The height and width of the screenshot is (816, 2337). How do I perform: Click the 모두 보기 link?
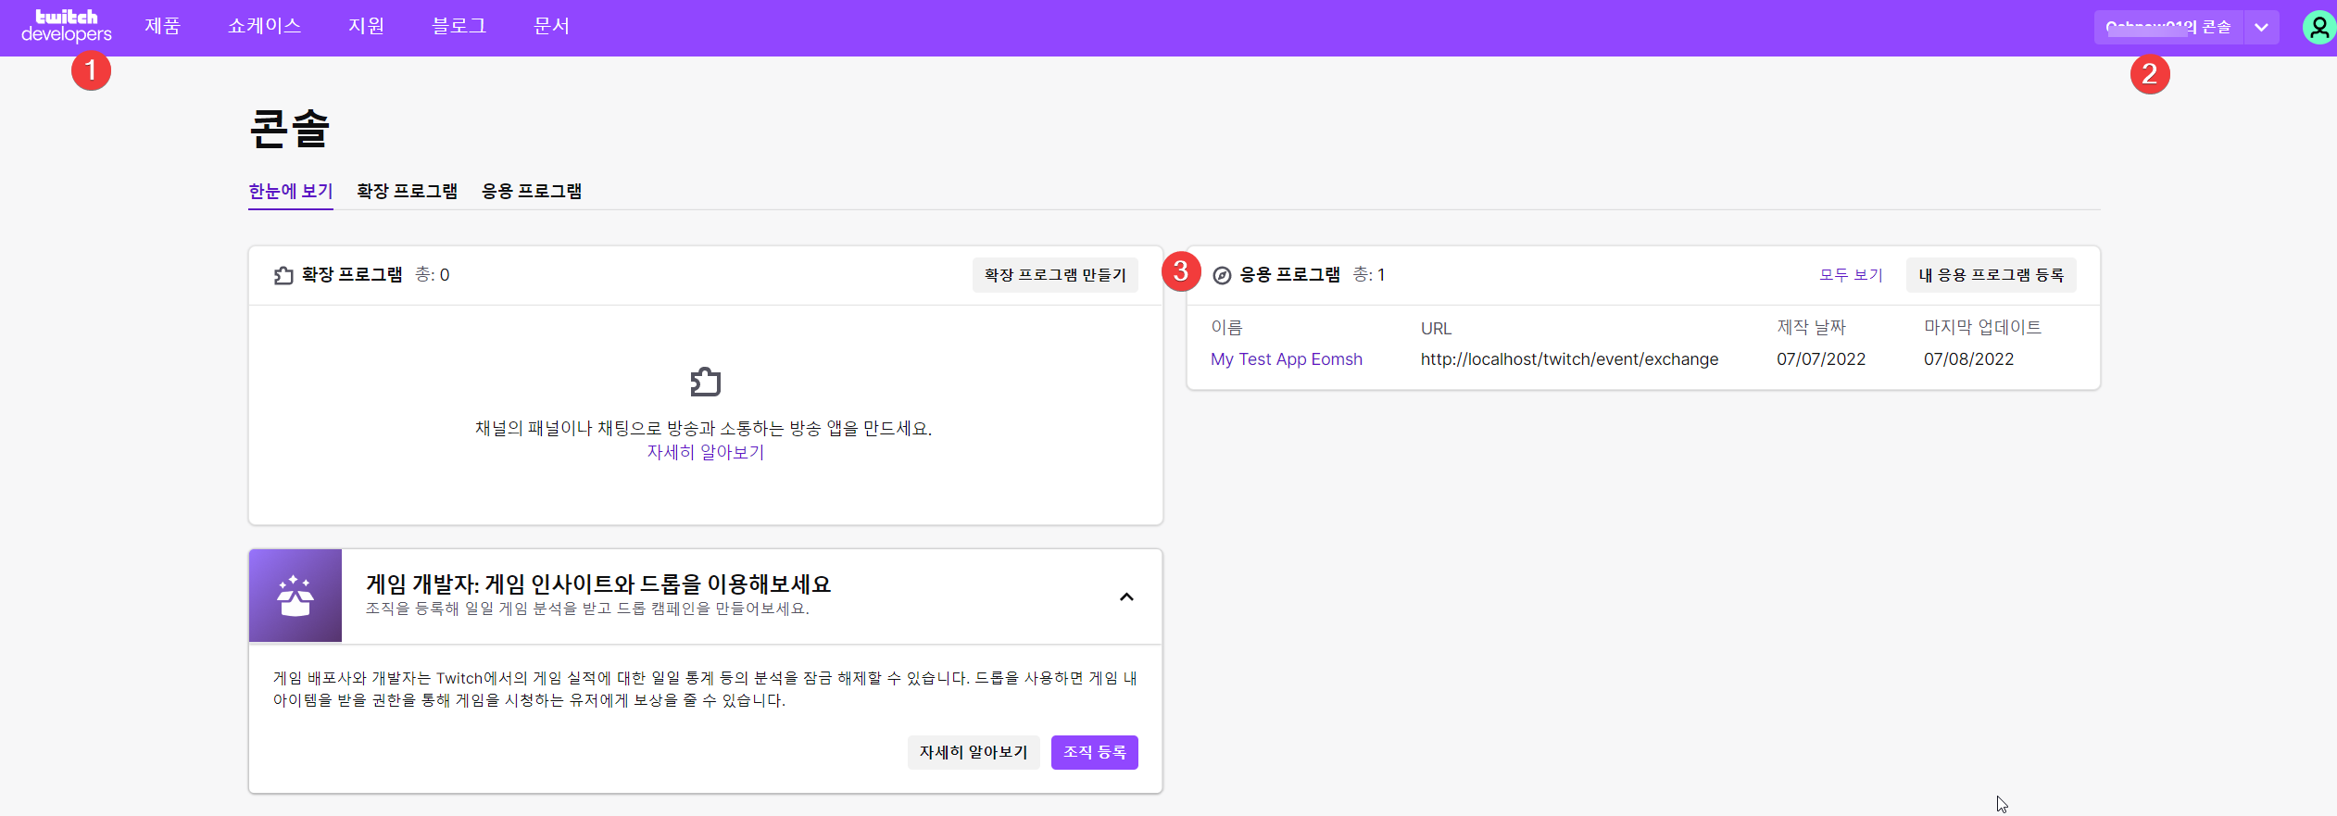pyautogui.click(x=1851, y=275)
